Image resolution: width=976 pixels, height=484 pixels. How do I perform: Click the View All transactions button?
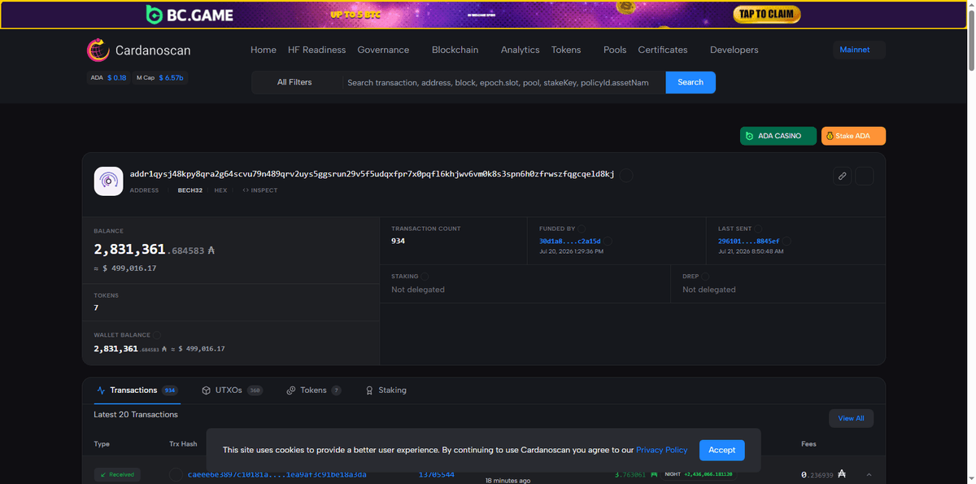pyautogui.click(x=852, y=418)
